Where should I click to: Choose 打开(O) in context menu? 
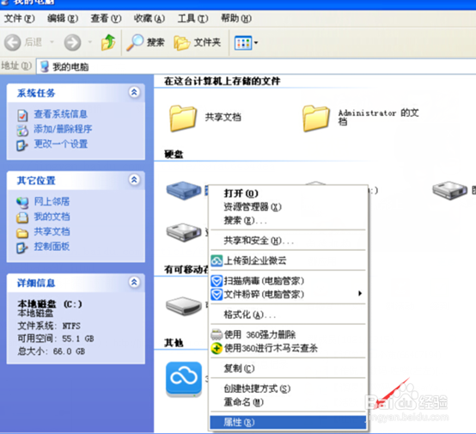tap(288, 193)
